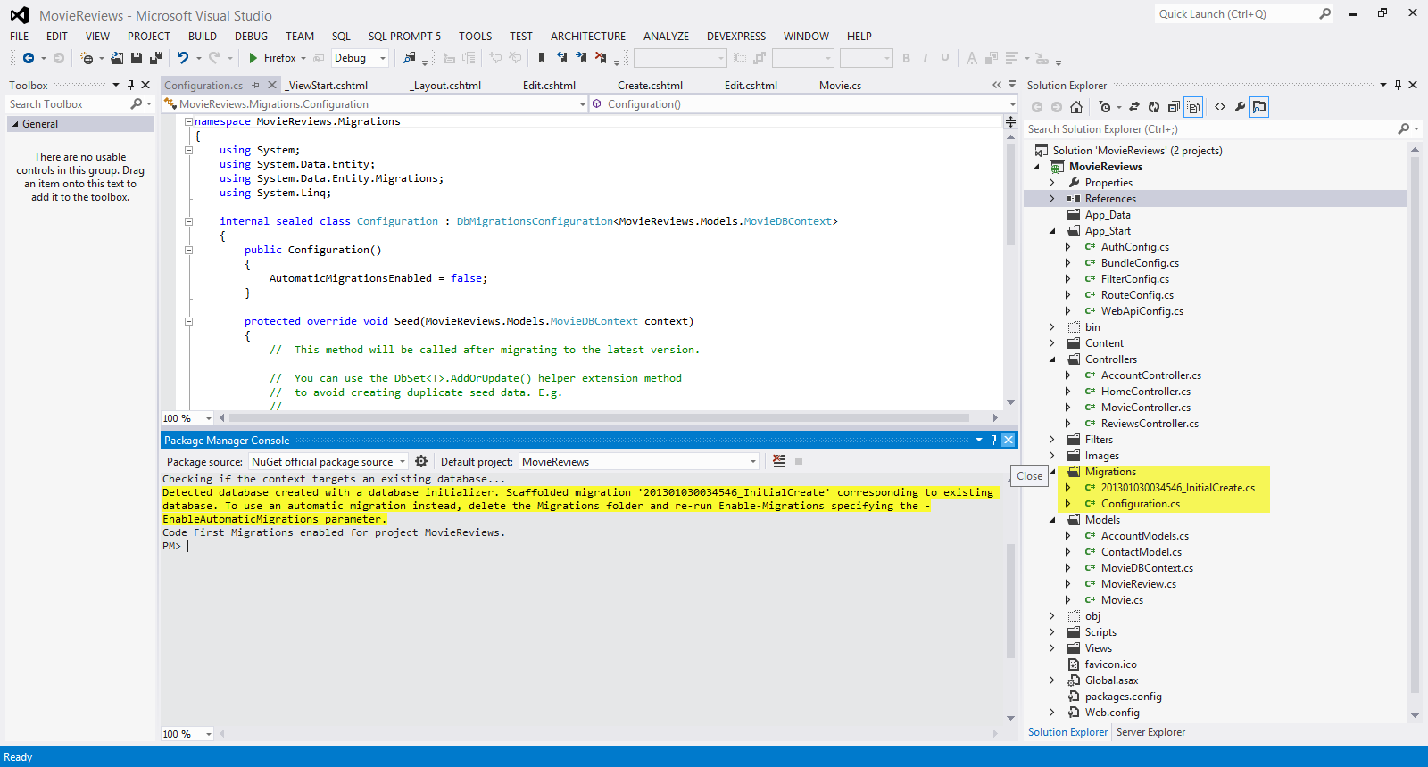This screenshot has height=767, width=1428.
Task: Open the Configuration() member dropdown
Action: click(x=804, y=104)
